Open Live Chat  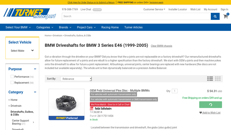86,10
